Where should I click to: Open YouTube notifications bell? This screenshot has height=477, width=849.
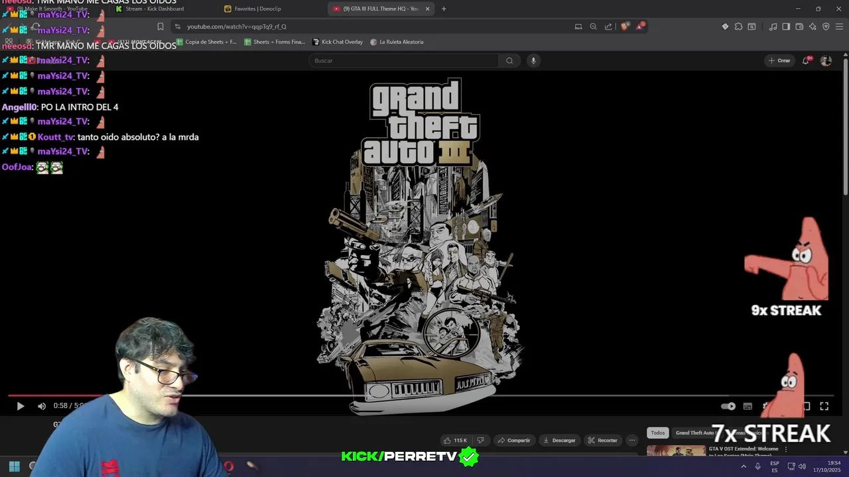(806, 60)
